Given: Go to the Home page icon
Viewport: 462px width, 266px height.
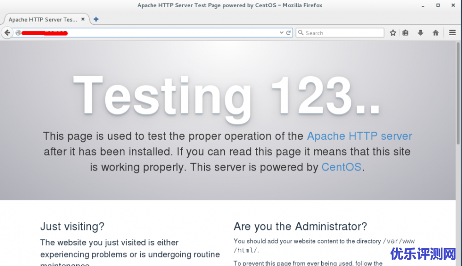Looking at the screenshot, I should tap(435, 33).
